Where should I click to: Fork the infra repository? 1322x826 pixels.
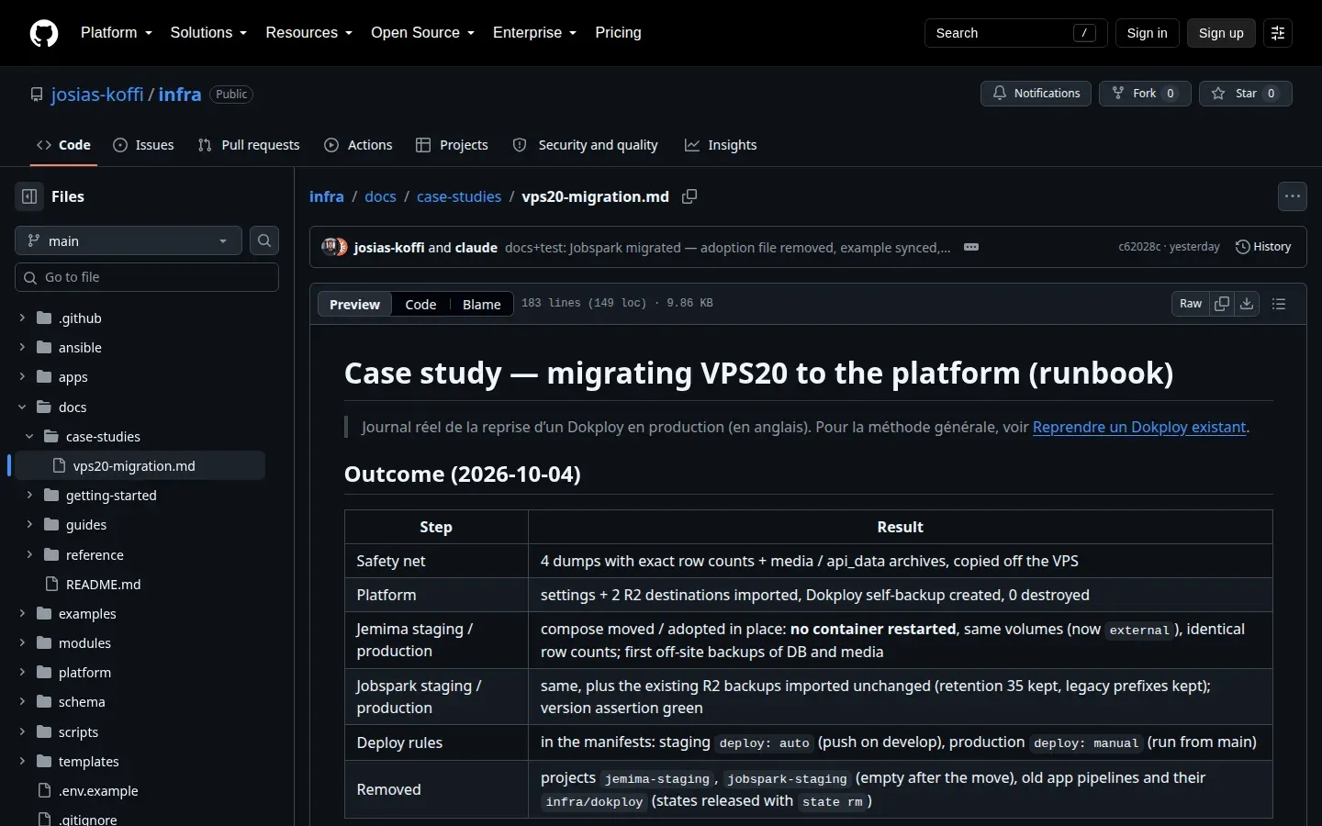pyautogui.click(x=1145, y=94)
